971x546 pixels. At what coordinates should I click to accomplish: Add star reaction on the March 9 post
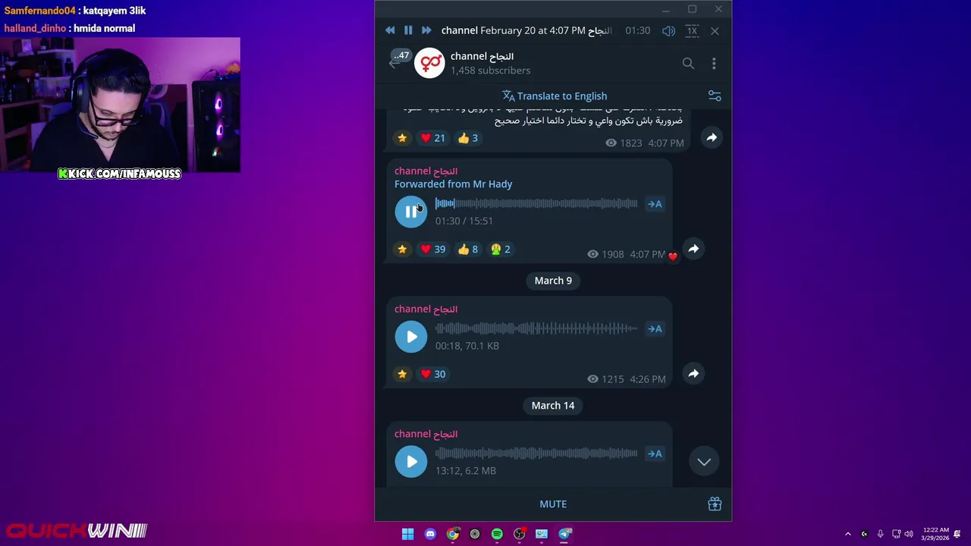pos(402,374)
